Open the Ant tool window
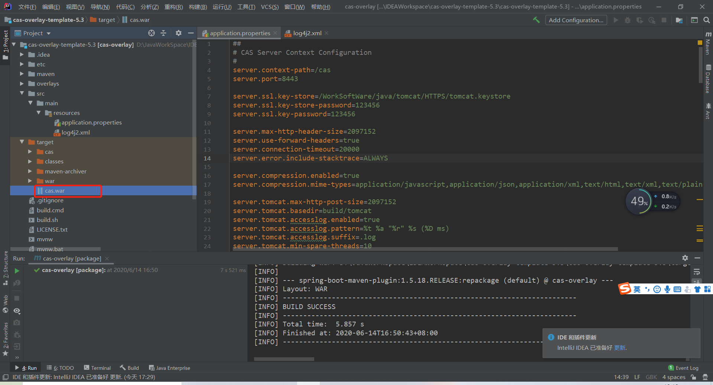Image resolution: width=713 pixels, height=385 pixels. click(708, 111)
